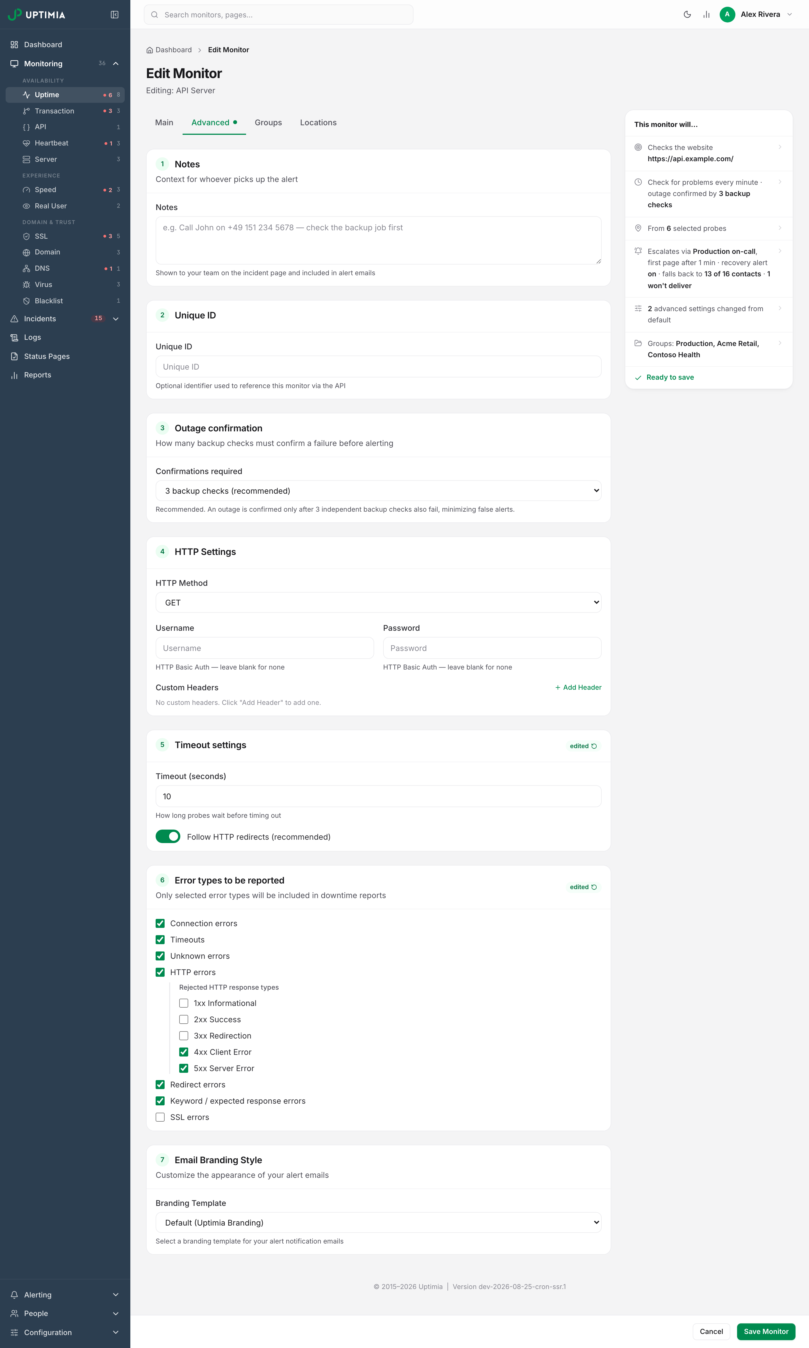Click the Add Header link
This screenshot has width=809, height=1348.
578,688
